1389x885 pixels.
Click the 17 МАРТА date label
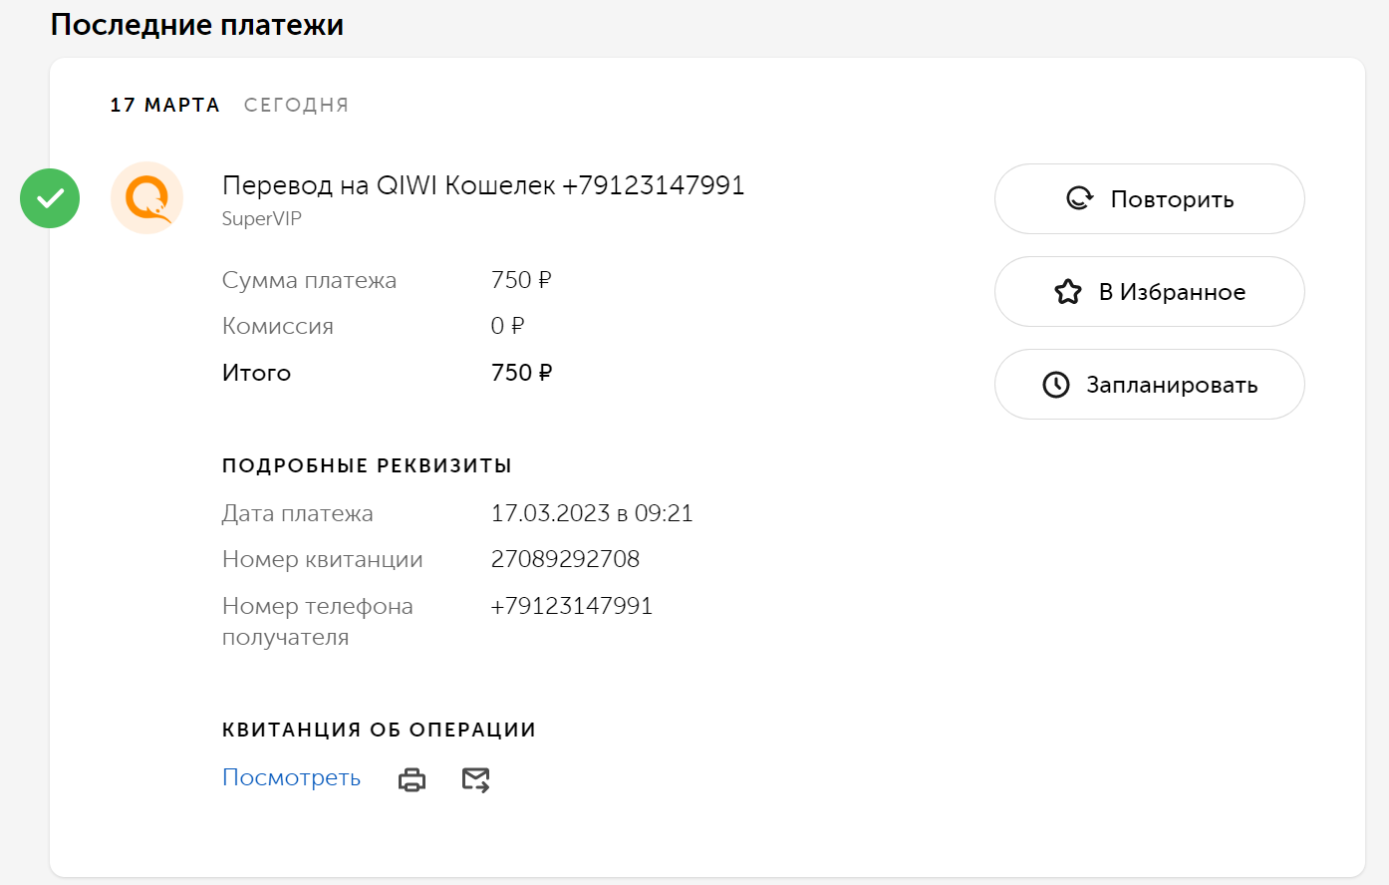point(164,106)
